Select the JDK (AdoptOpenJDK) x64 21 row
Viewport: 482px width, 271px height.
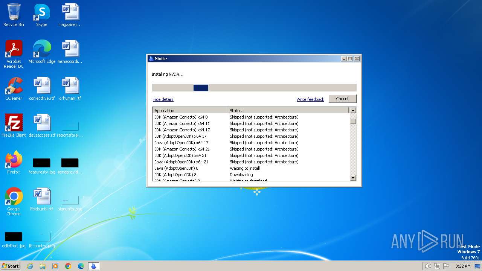251,155
